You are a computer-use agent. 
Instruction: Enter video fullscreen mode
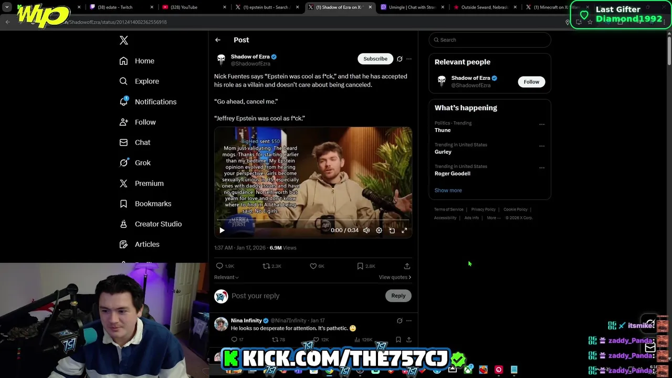click(404, 230)
